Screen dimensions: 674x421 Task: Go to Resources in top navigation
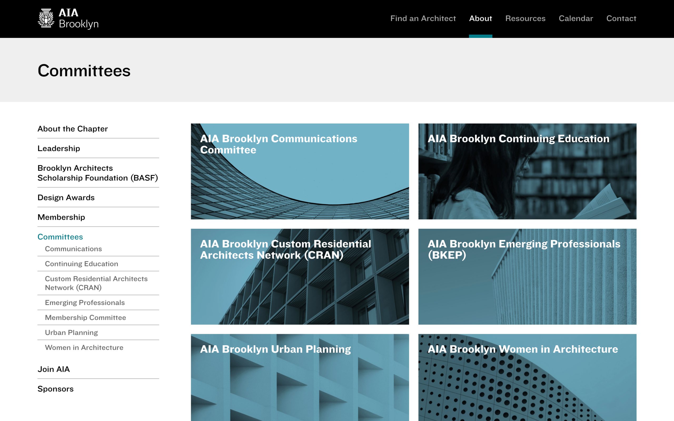tap(525, 18)
